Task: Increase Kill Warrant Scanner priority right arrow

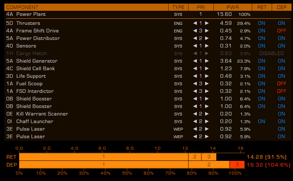Action: pyautogui.click(x=207, y=114)
